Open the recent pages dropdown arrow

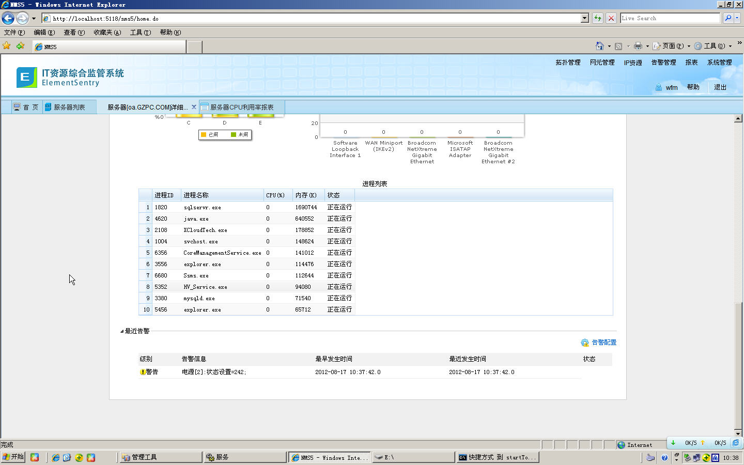(x=34, y=19)
